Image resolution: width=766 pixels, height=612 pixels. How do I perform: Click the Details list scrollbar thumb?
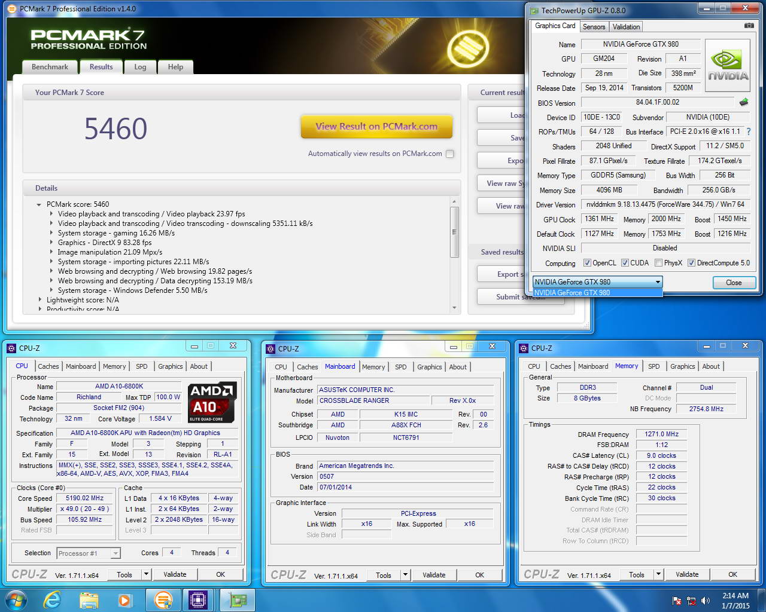pos(454,232)
